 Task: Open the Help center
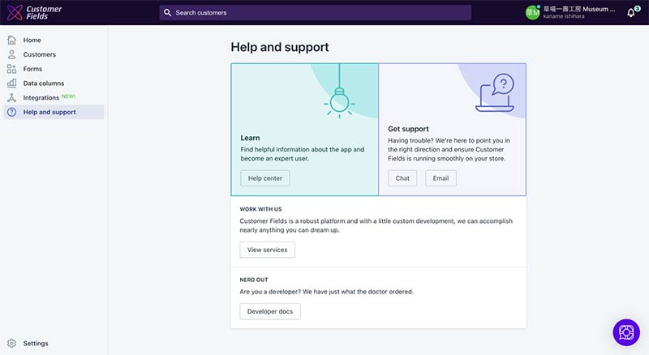tap(264, 178)
